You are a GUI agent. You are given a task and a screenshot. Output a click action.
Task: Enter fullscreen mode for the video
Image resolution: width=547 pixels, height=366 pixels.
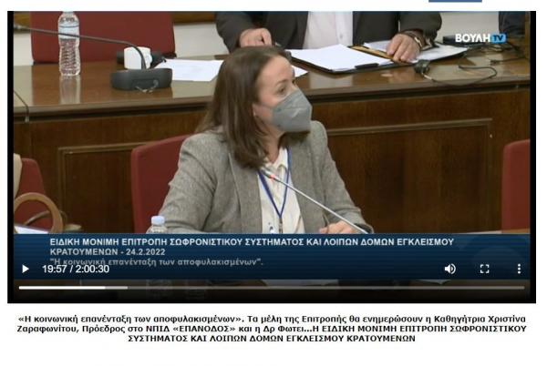[x=485, y=269]
